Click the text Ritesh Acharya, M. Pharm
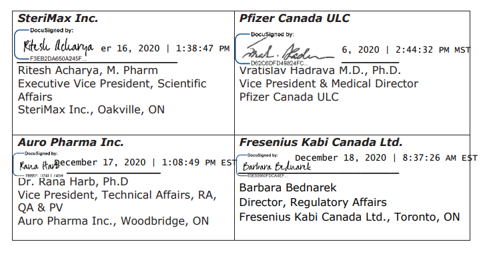 [88, 71]
